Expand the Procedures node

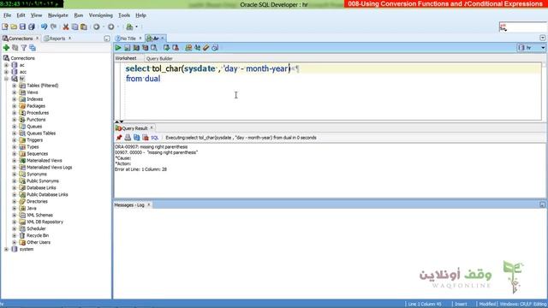14,113
